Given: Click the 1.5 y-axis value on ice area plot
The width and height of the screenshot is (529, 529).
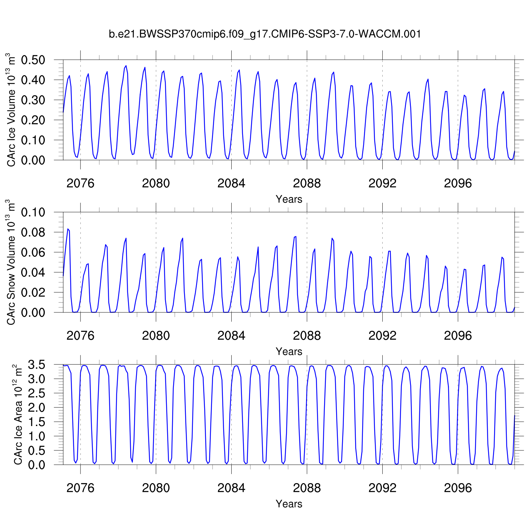Looking at the screenshot, I should coord(36,422).
